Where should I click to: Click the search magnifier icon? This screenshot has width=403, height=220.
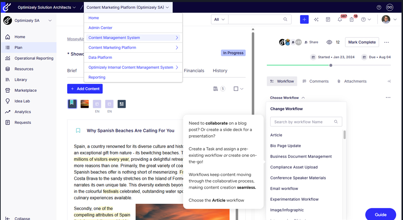click(x=285, y=19)
